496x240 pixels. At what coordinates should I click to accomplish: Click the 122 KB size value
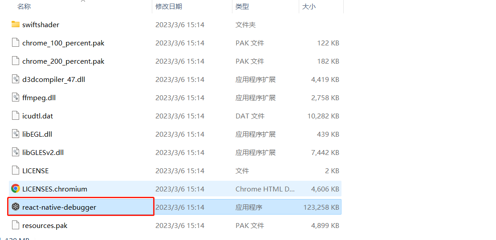328,43
